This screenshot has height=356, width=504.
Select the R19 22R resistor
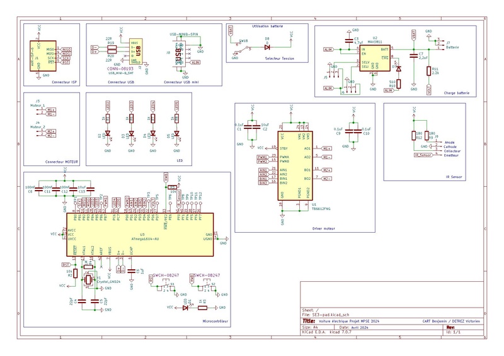pyautogui.click(x=112, y=48)
